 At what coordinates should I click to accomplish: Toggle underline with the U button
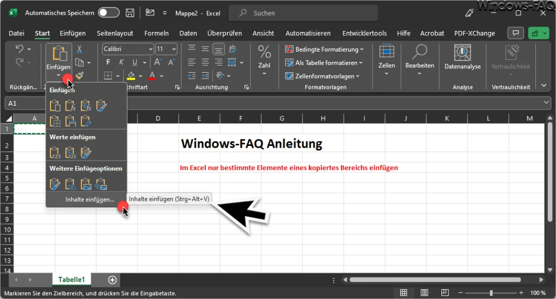pyautogui.click(x=135, y=62)
